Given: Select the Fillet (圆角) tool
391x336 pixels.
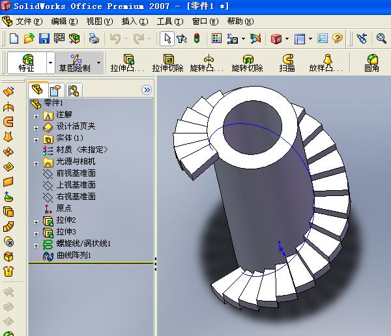Looking at the screenshot, I should coord(372,63).
